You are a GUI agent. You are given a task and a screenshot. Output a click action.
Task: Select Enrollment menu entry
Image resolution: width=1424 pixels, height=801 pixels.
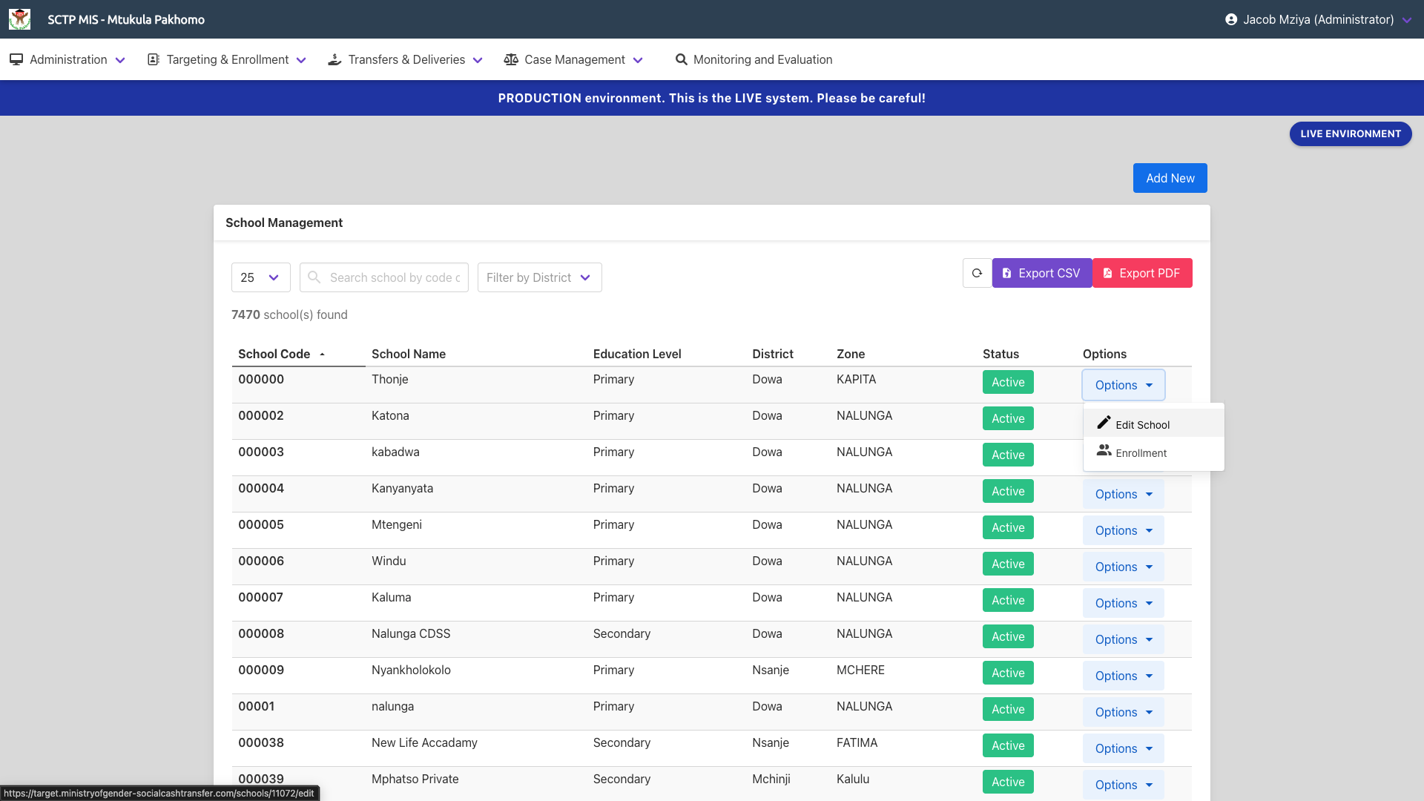point(1153,451)
